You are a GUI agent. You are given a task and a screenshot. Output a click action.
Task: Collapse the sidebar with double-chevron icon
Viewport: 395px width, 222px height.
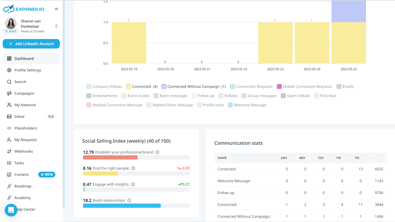[x=56, y=9]
